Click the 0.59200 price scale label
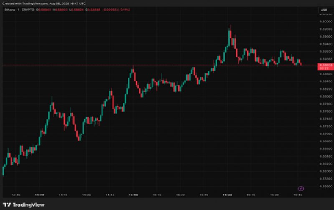 (326, 51)
